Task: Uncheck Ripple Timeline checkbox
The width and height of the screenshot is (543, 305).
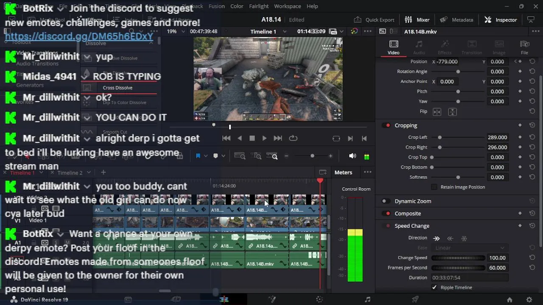Action: 434,287
